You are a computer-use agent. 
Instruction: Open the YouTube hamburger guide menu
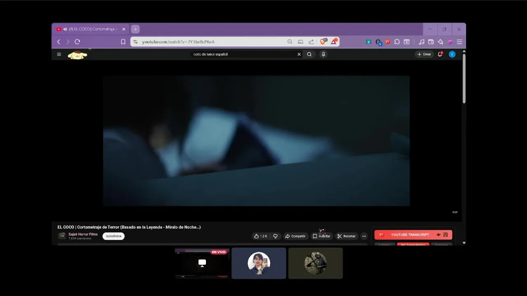pos(59,54)
